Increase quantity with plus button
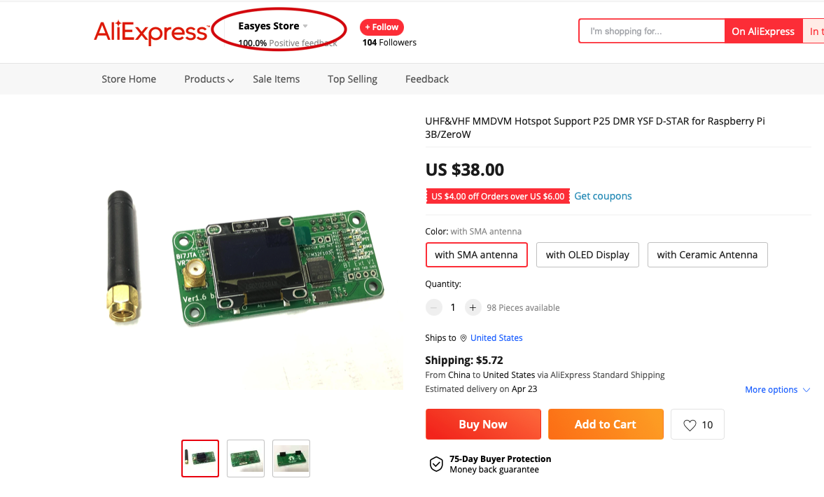This screenshot has width=824, height=497. [473, 307]
